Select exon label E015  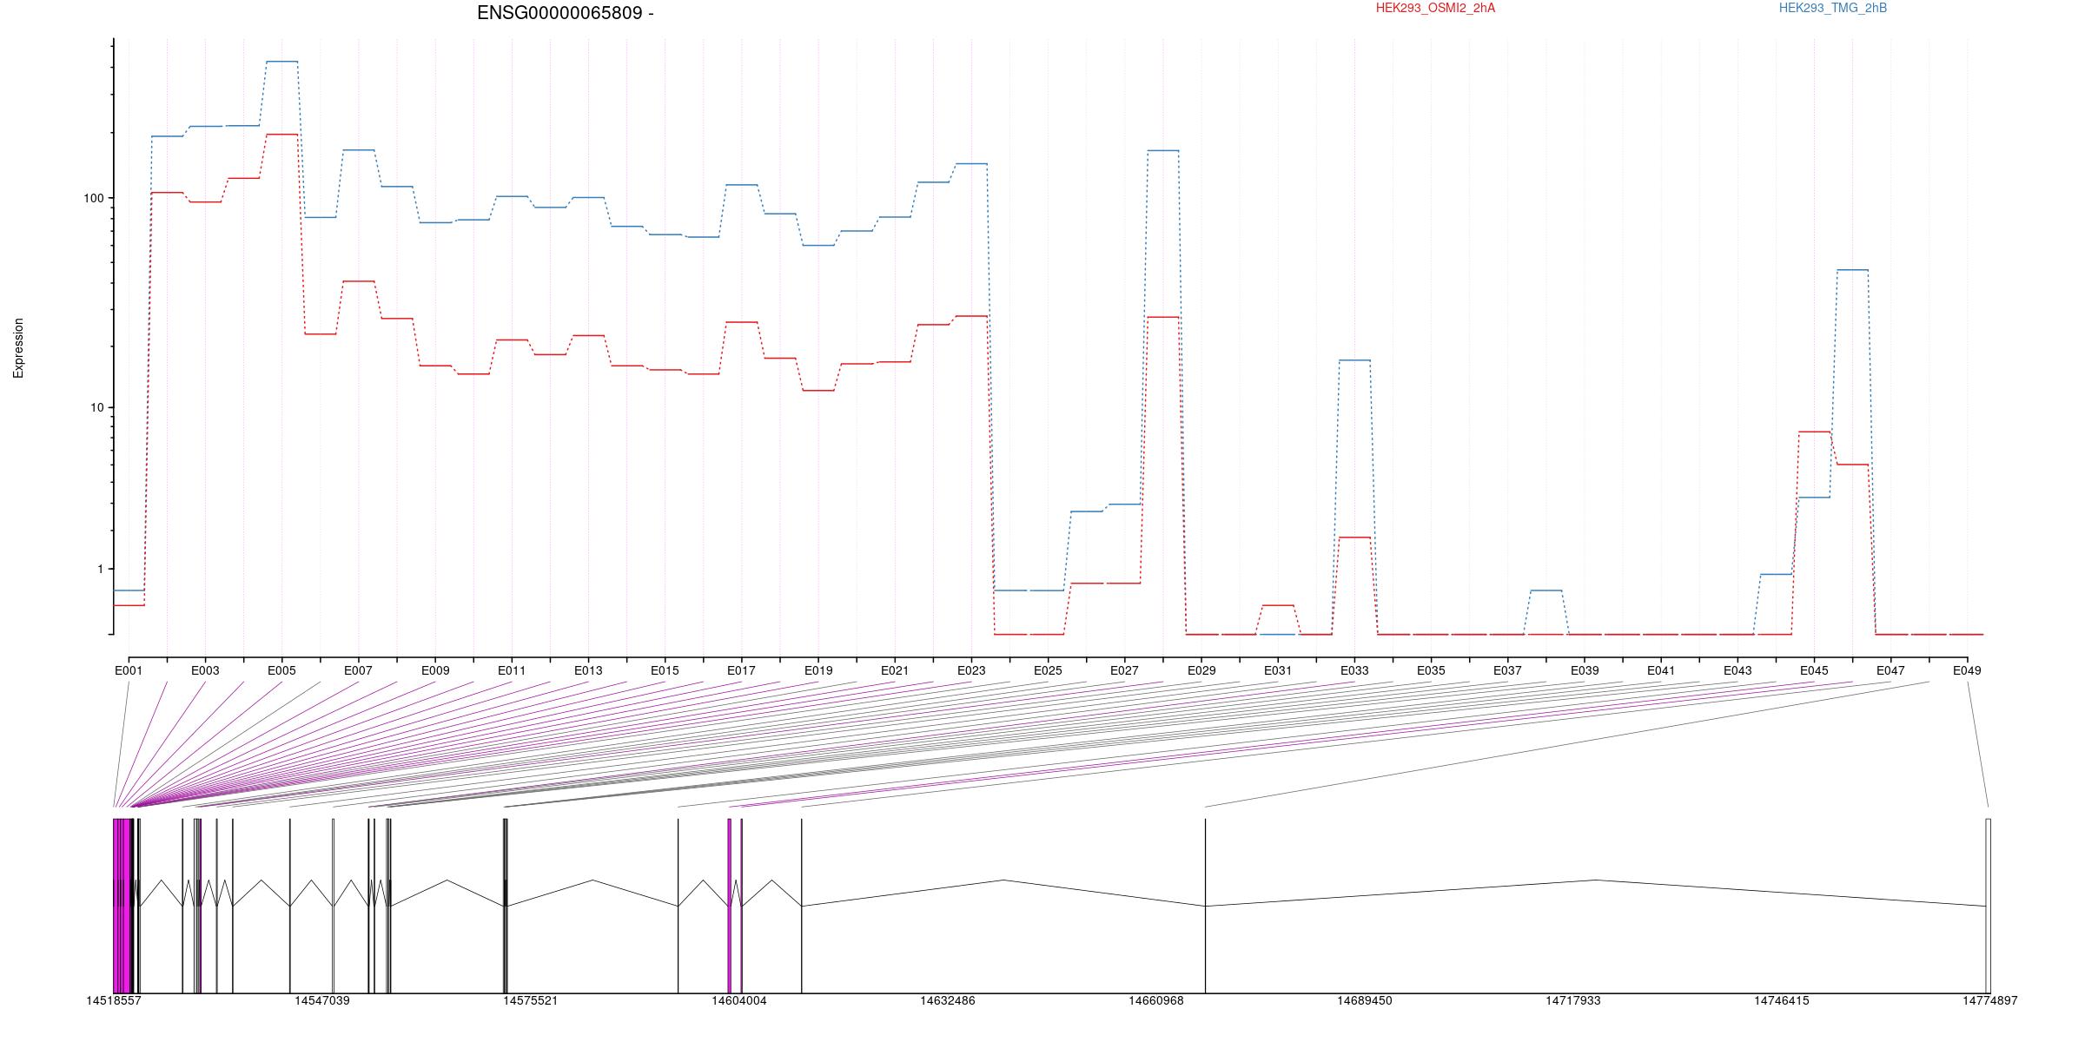click(x=665, y=670)
